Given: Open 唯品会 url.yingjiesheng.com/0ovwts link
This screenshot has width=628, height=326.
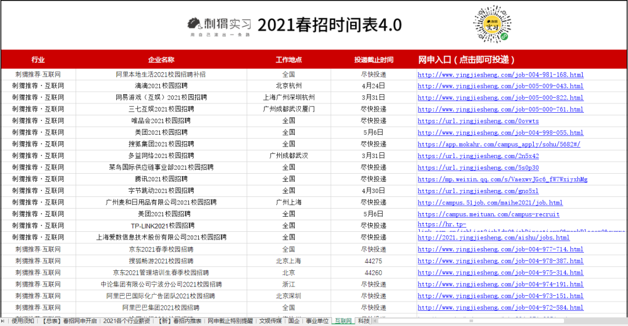Looking at the screenshot, I should (x=478, y=120).
